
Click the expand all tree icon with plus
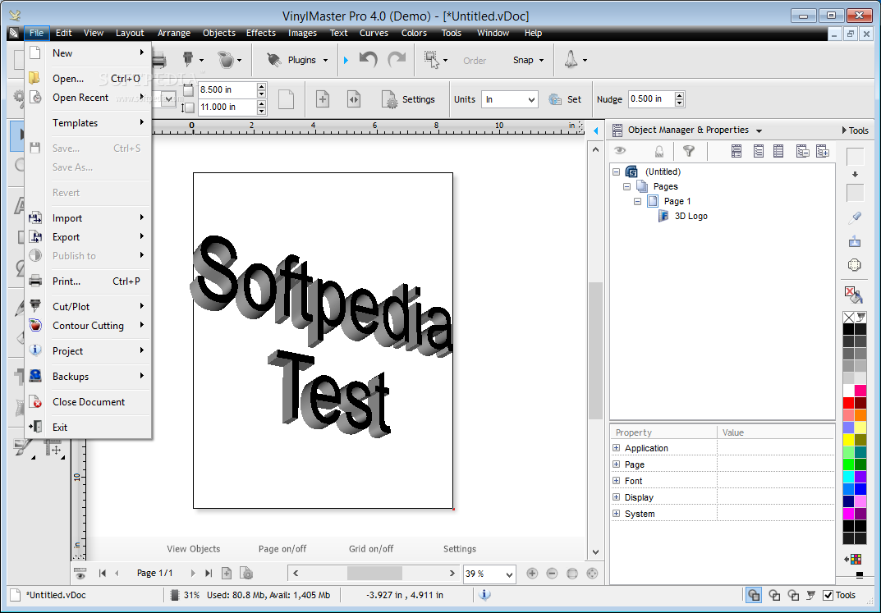pos(823,150)
